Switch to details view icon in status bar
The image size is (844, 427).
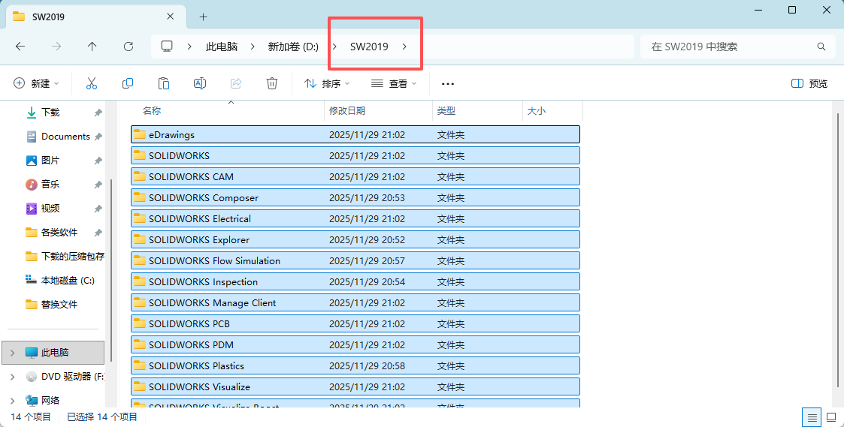pyautogui.click(x=812, y=416)
